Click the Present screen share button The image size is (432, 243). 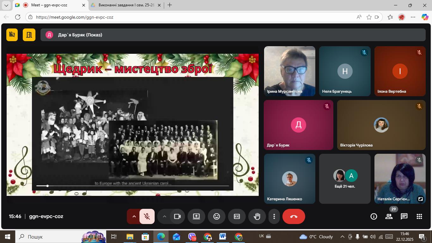196,216
